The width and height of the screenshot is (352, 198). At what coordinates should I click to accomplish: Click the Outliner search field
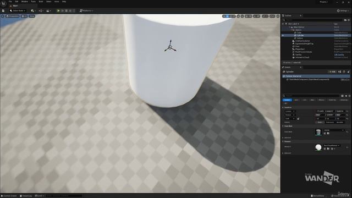point(312,20)
